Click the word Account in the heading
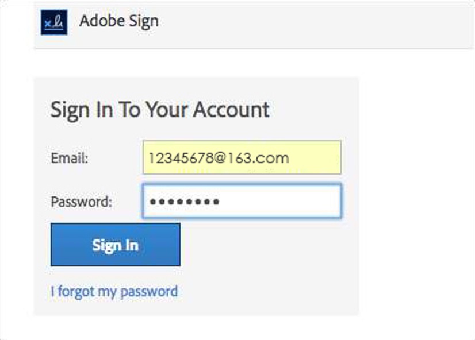Viewport: 475px width, 340px height. click(x=231, y=109)
